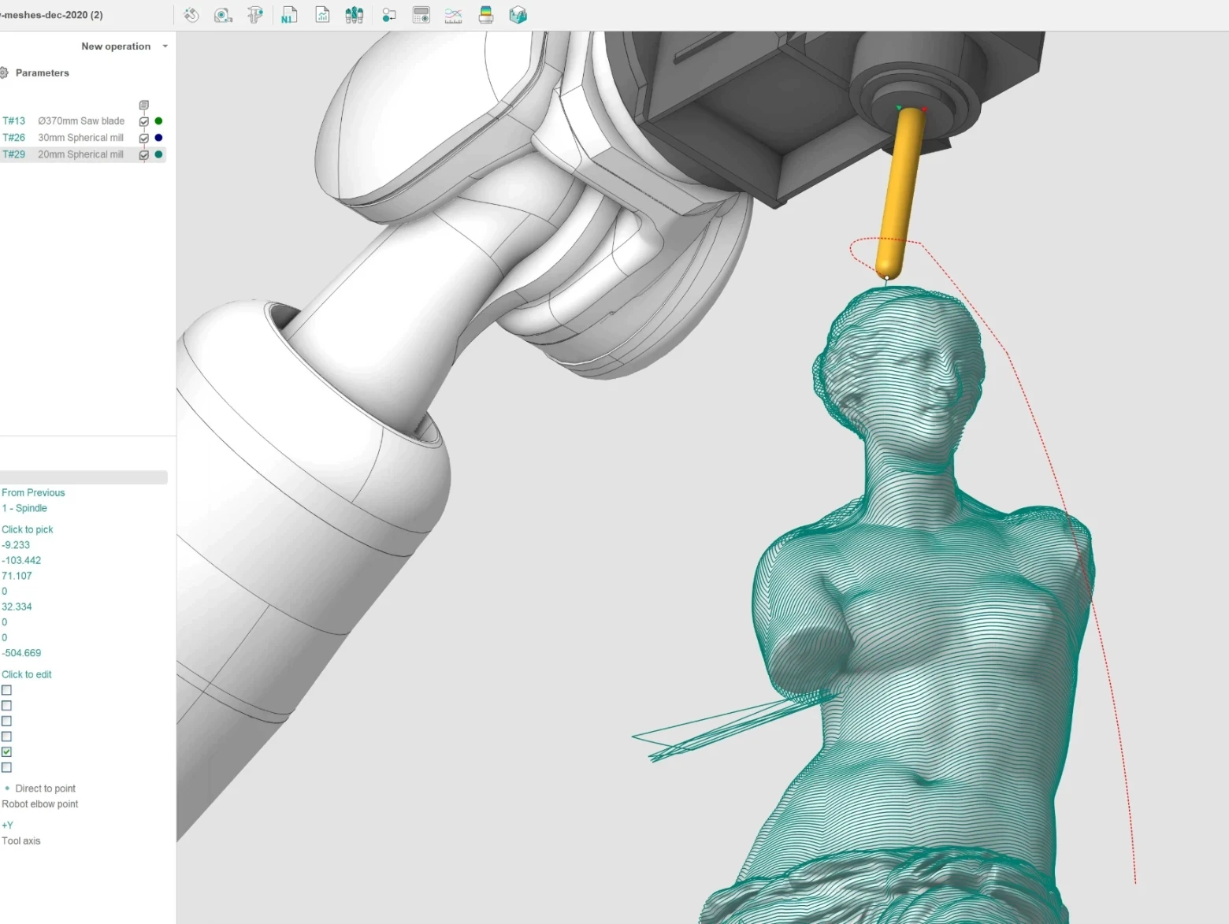Viewport: 1229px width, 924px height.
Task: Uncheck the ticked checkbox under Click to edit
Action: pyautogui.click(x=6, y=752)
